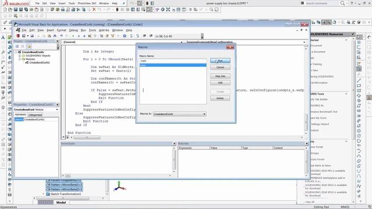Image resolution: width=372 pixels, height=209 pixels.
Task: Click the Search Commands field
Action: coord(320,3)
